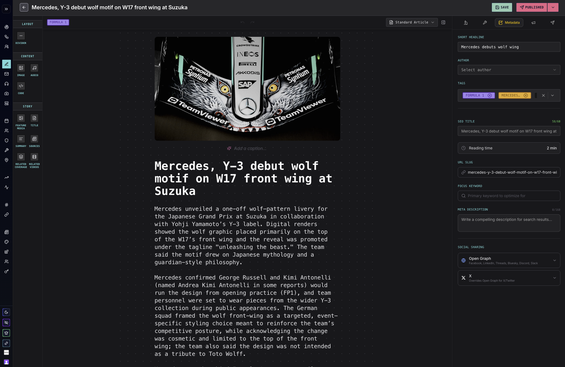
Task: Open the wrench settings tab
Action: click(x=485, y=23)
